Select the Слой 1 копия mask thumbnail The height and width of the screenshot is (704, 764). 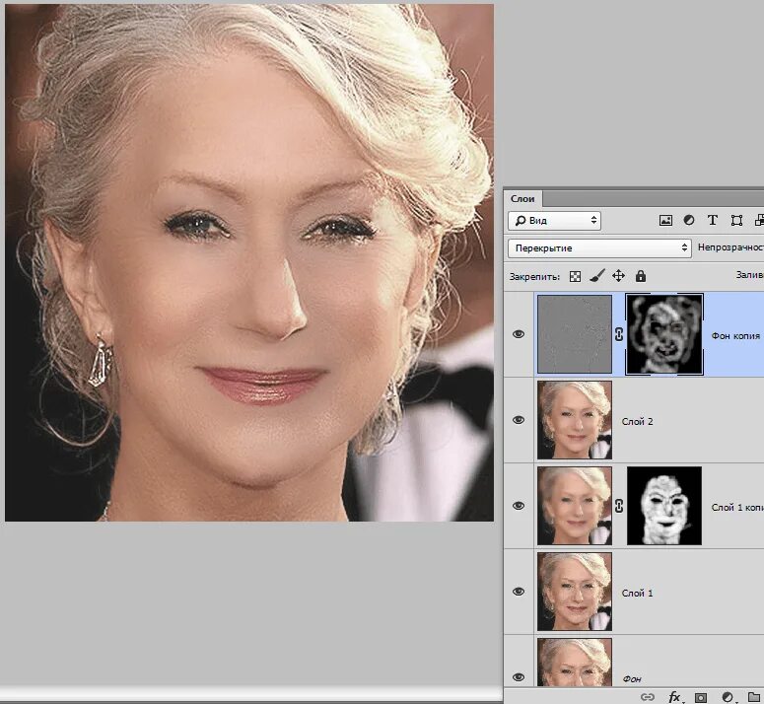click(664, 506)
